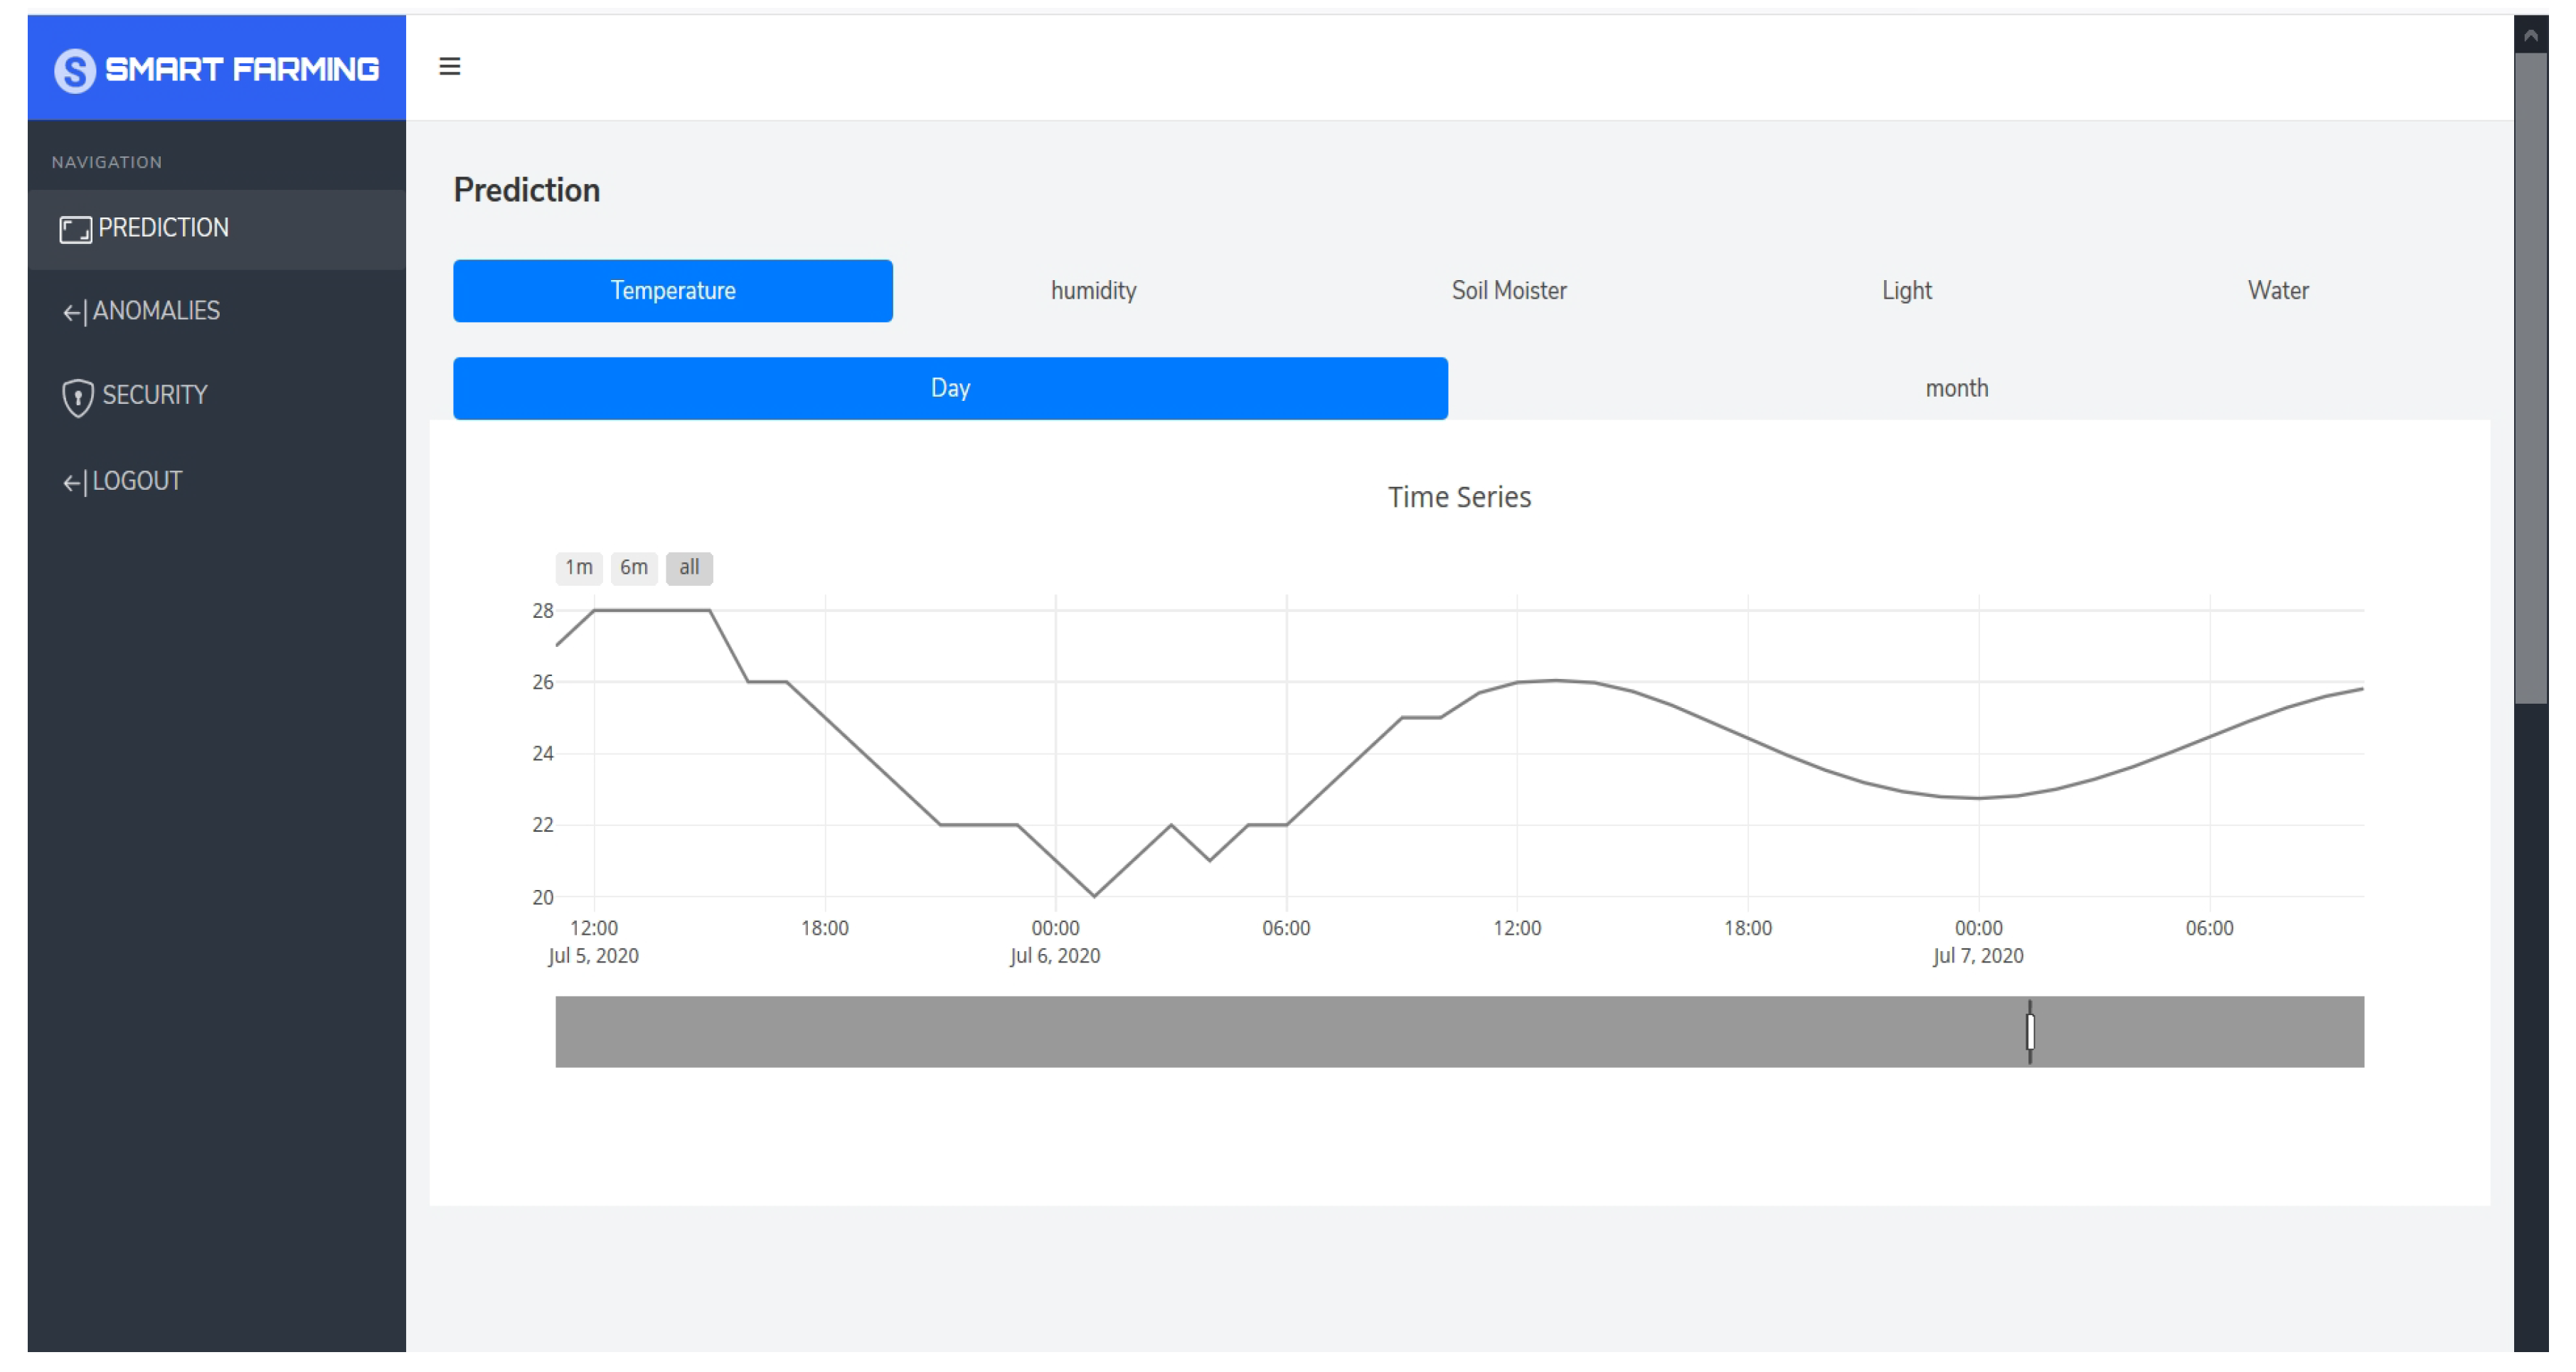Screen dimensions: 2576x1372
Task: Toggle the hamburger menu icon
Action: (x=449, y=66)
